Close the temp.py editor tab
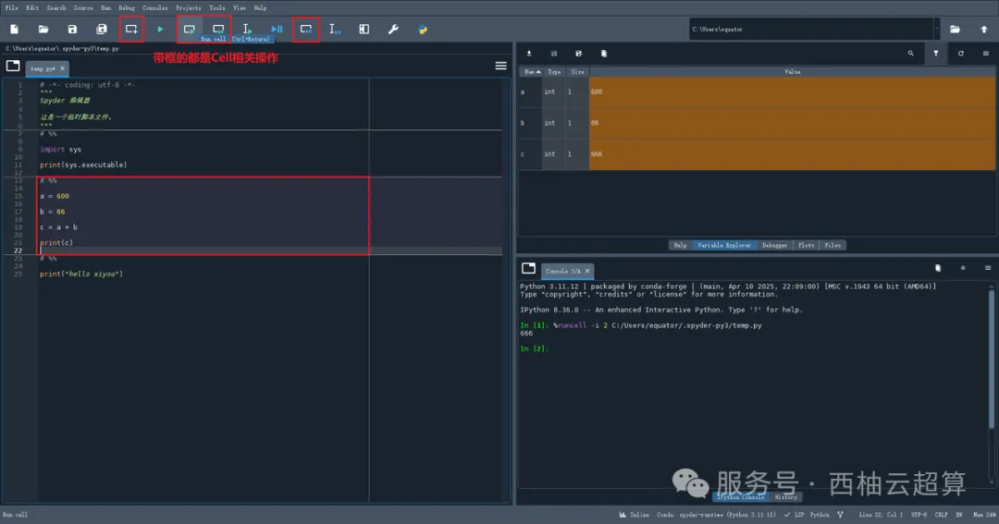 point(63,68)
